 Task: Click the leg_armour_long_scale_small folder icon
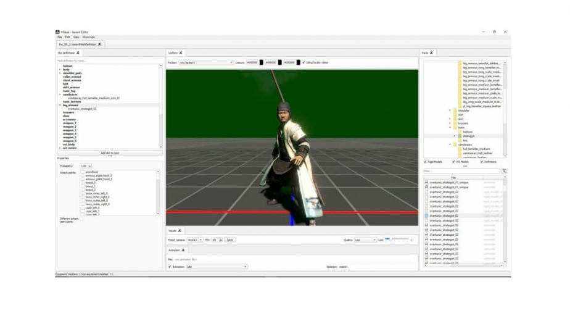460,80
